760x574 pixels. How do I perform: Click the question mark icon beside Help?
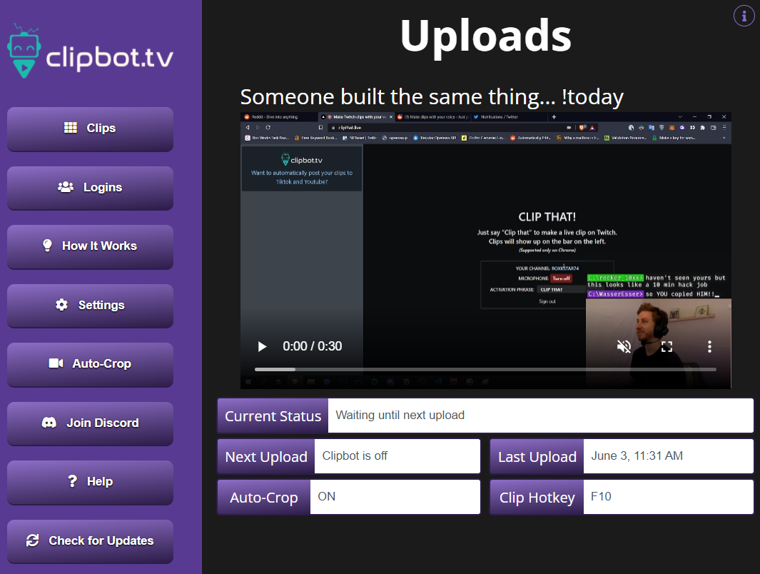click(x=72, y=481)
